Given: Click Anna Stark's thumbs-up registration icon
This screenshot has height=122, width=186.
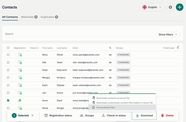Looking at the screenshot, I should (x=20, y=100).
